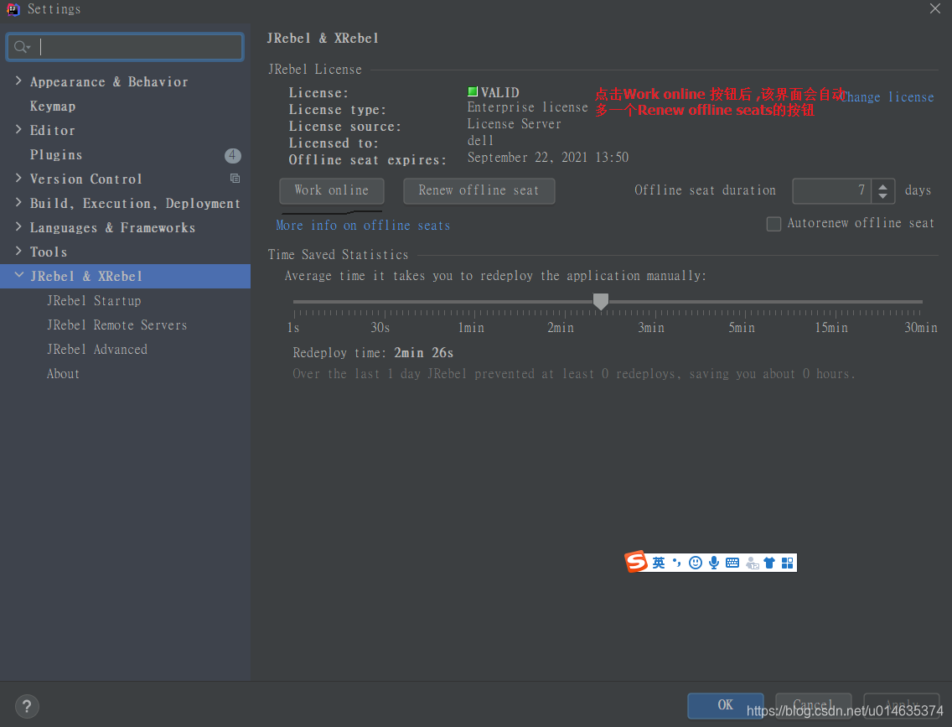The width and height of the screenshot is (952, 727).
Task: Expand Build, Execution, Deployment node
Action: (x=18, y=203)
